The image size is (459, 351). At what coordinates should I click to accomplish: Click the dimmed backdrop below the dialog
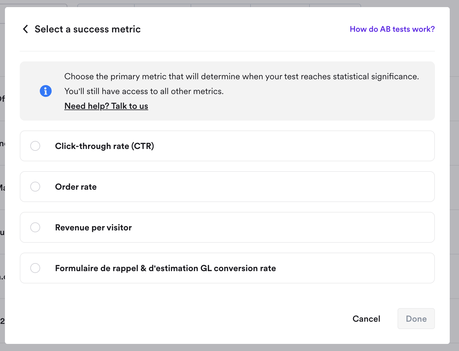point(229,348)
